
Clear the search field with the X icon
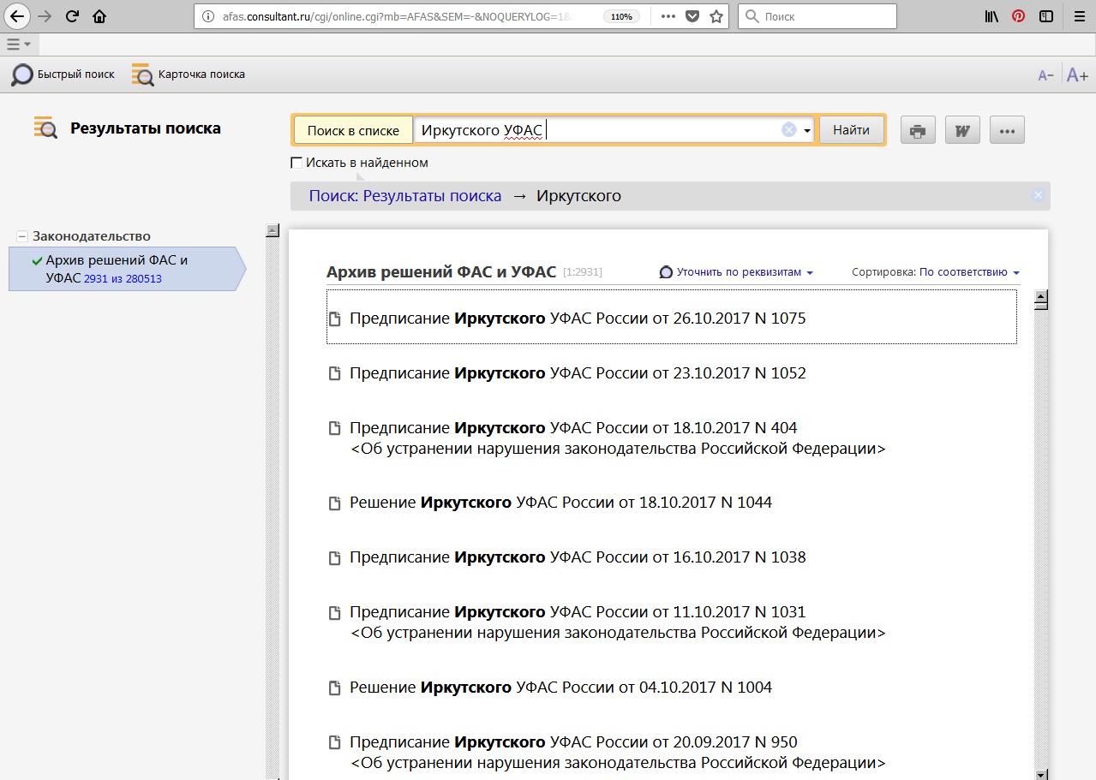tap(788, 130)
